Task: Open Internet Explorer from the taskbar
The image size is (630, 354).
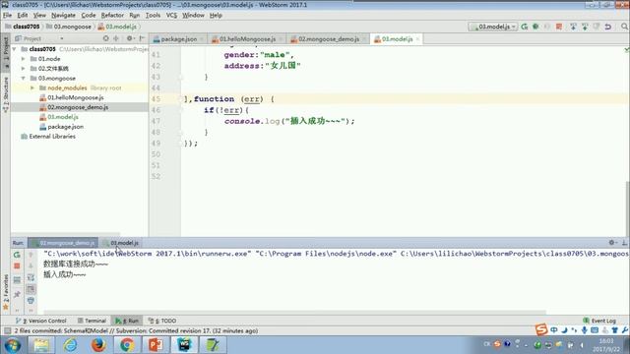Action: click(70, 345)
